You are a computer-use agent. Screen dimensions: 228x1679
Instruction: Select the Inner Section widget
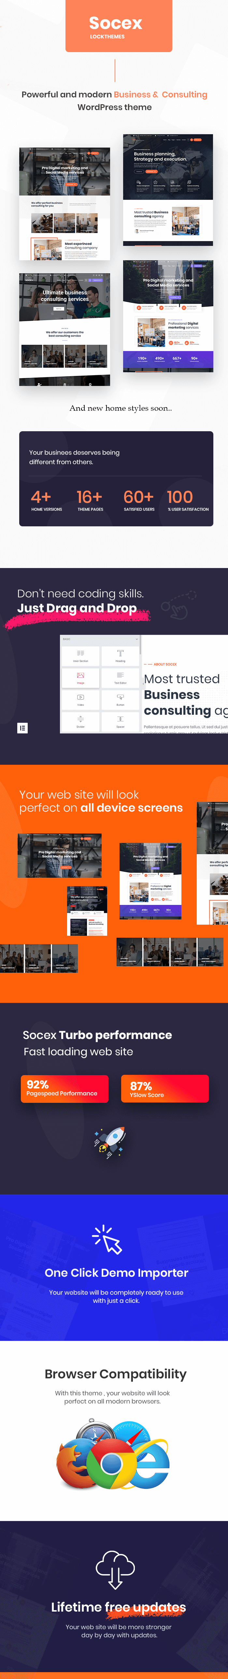coord(80,656)
